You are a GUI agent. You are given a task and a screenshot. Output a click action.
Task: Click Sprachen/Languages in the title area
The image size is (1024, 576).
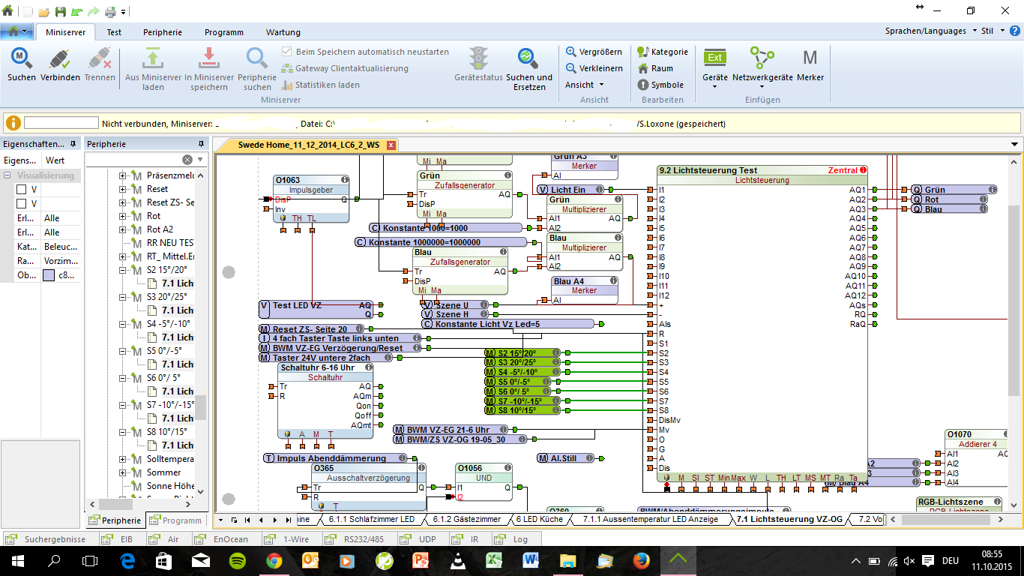pos(925,31)
